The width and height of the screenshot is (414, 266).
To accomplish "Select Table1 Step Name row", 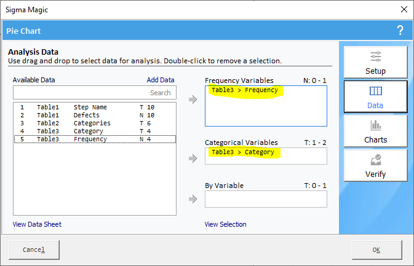I will 95,108.
